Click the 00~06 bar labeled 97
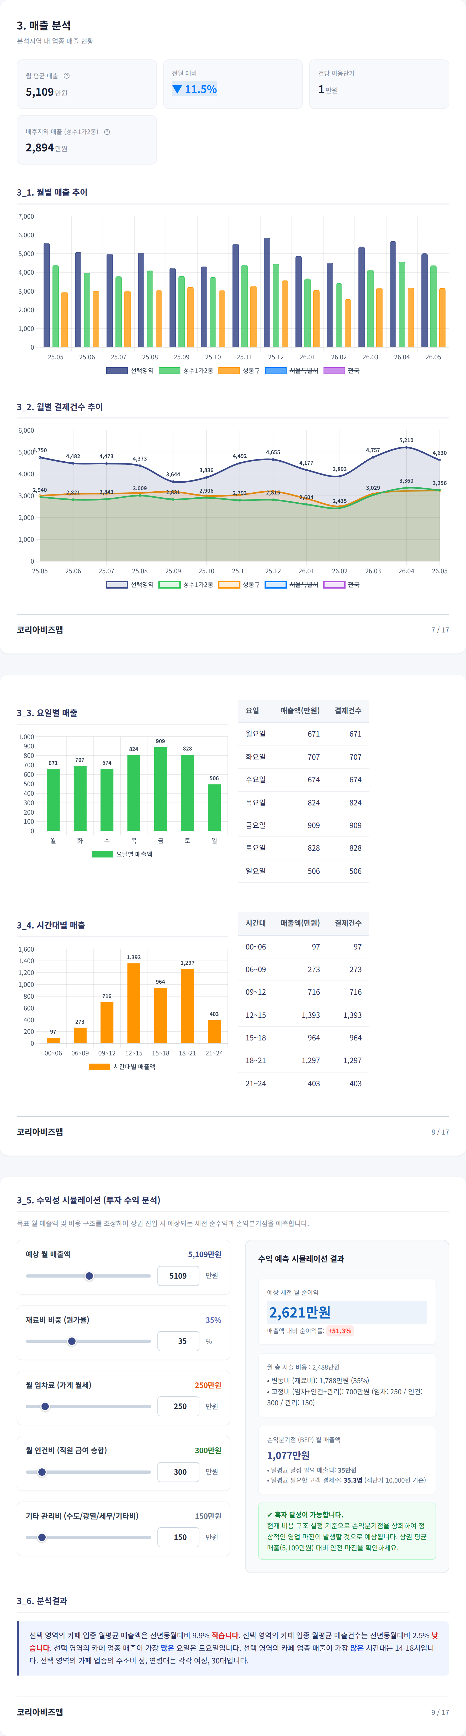 click(53, 1040)
